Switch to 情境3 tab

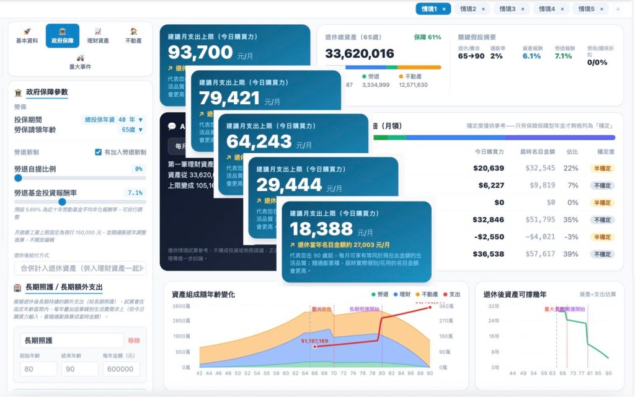pyautogui.click(x=511, y=9)
